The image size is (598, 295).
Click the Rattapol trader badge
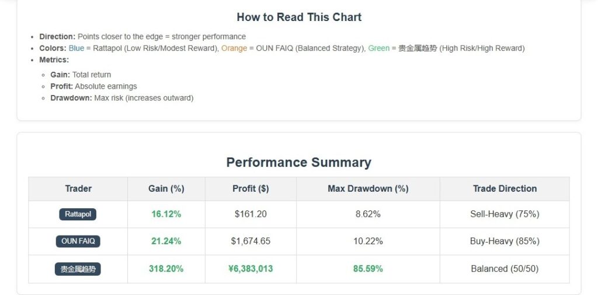(x=78, y=214)
